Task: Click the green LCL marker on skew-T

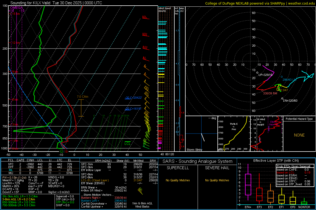Action: point(127,143)
